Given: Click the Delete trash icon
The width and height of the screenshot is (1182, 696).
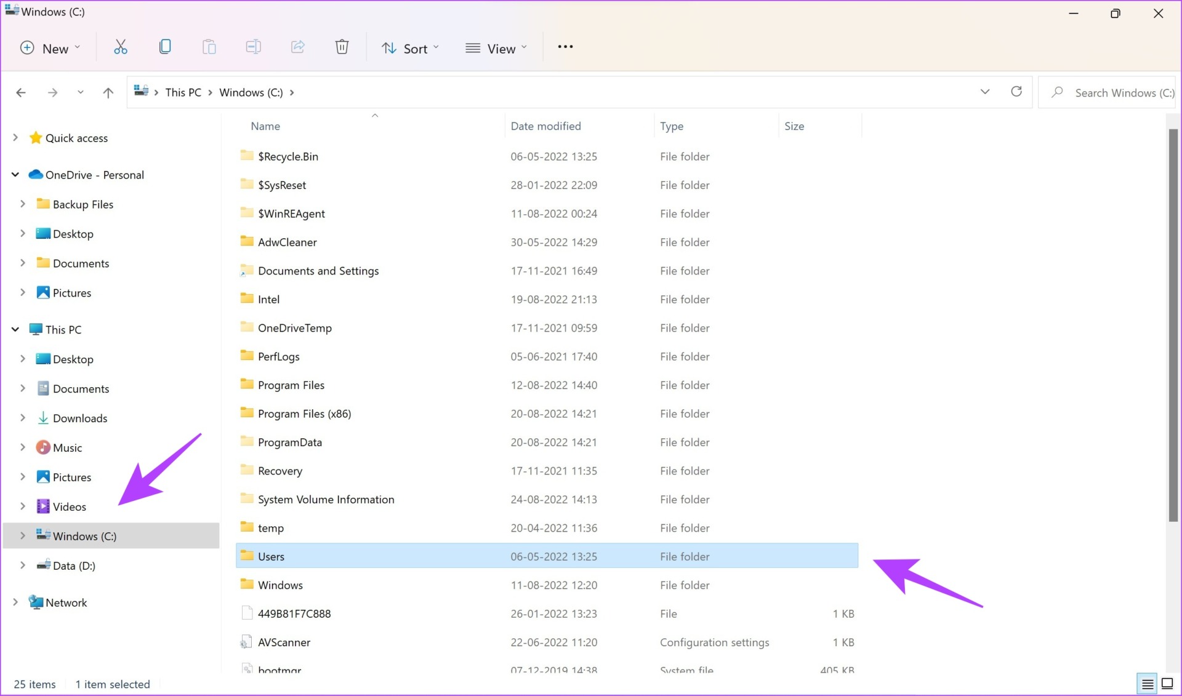Looking at the screenshot, I should point(342,47).
